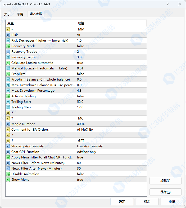Click the boolean icon beside Apply News Filter
This screenshot has height=208, width=186.
(x=8, y=157)
